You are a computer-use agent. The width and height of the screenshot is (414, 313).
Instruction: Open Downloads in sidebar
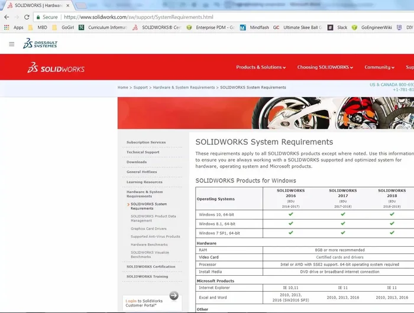(x=137, y=162)
